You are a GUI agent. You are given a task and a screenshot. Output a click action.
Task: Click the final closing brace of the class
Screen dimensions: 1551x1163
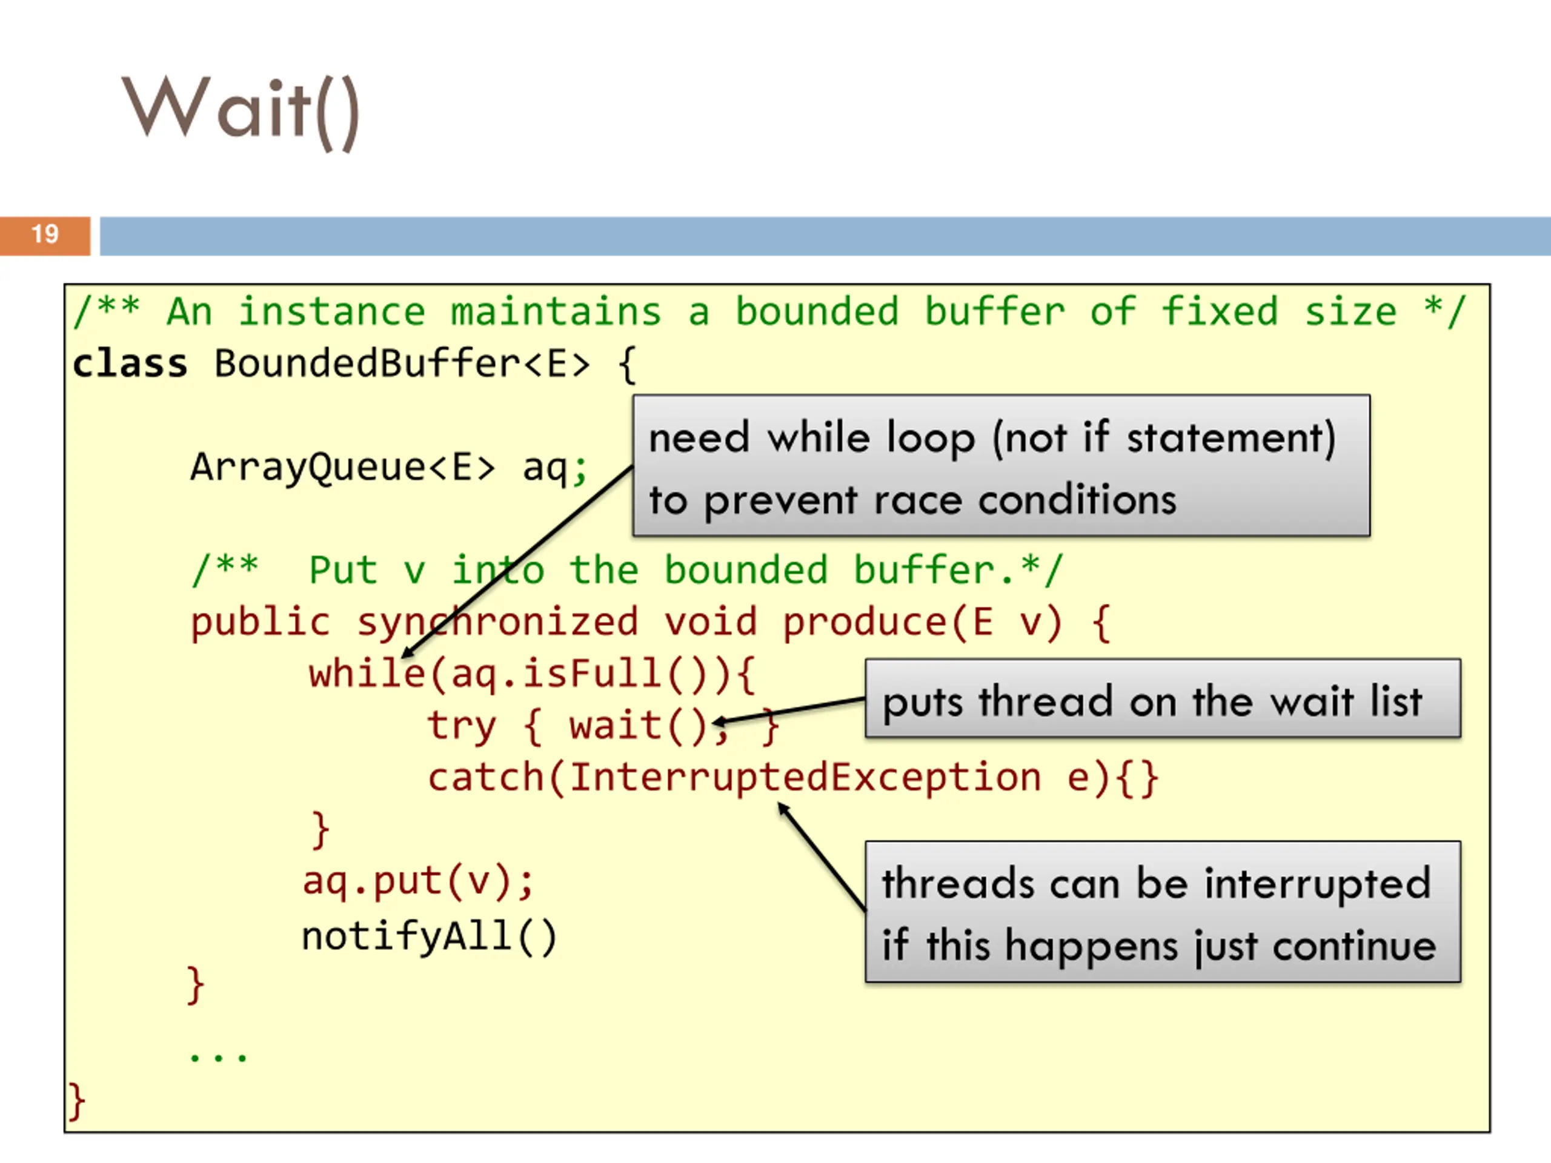click(x=76, y=1102)
